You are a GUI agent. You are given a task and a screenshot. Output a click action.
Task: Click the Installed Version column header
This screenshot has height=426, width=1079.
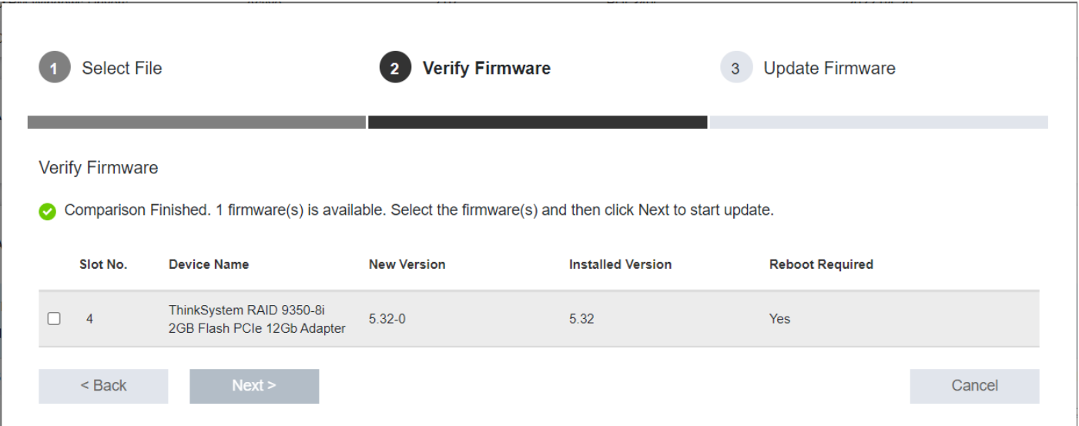(620, 264)
